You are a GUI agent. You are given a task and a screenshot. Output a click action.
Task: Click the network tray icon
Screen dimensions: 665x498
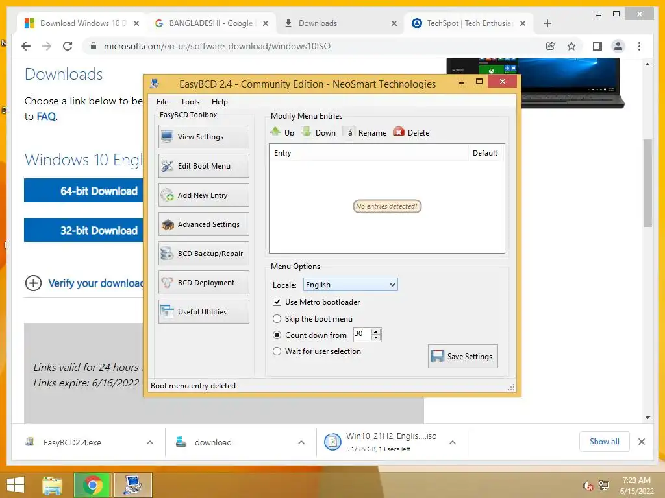point(603,486)
